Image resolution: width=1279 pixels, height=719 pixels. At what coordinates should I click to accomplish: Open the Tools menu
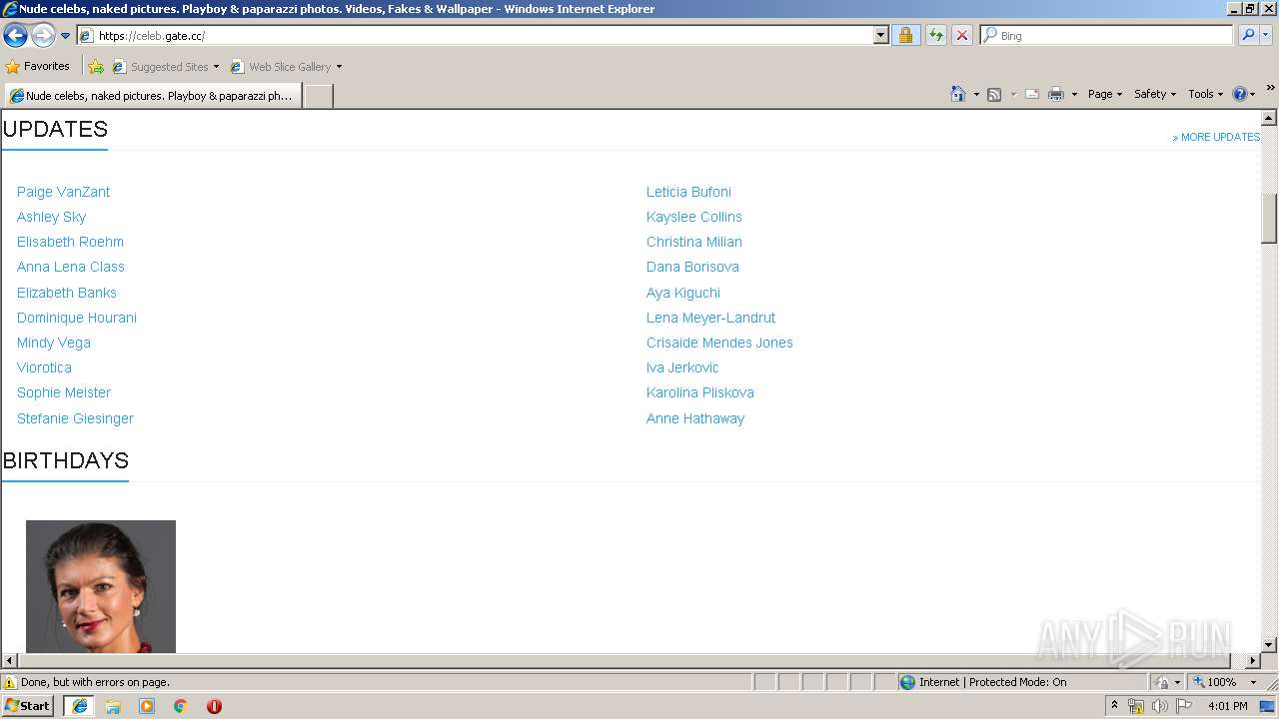coord(1205,94)
